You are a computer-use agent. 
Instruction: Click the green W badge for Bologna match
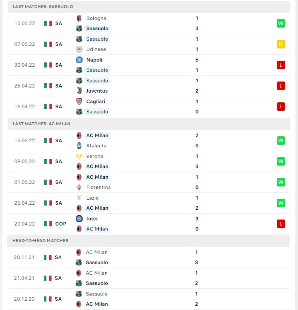pos(281,23)
